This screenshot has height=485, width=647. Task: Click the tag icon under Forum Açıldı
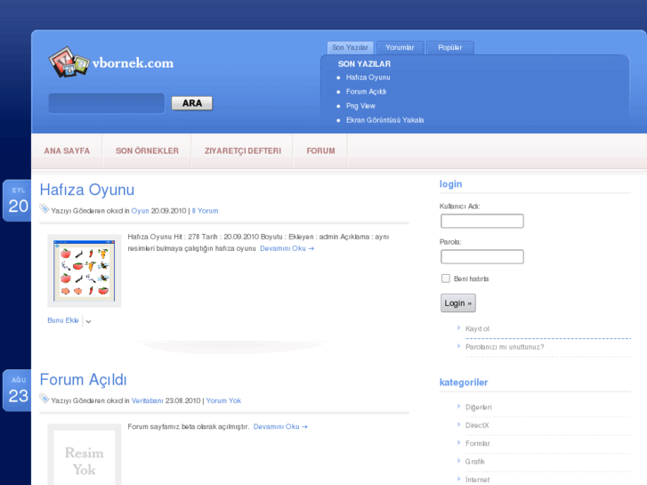coord(44,399)
